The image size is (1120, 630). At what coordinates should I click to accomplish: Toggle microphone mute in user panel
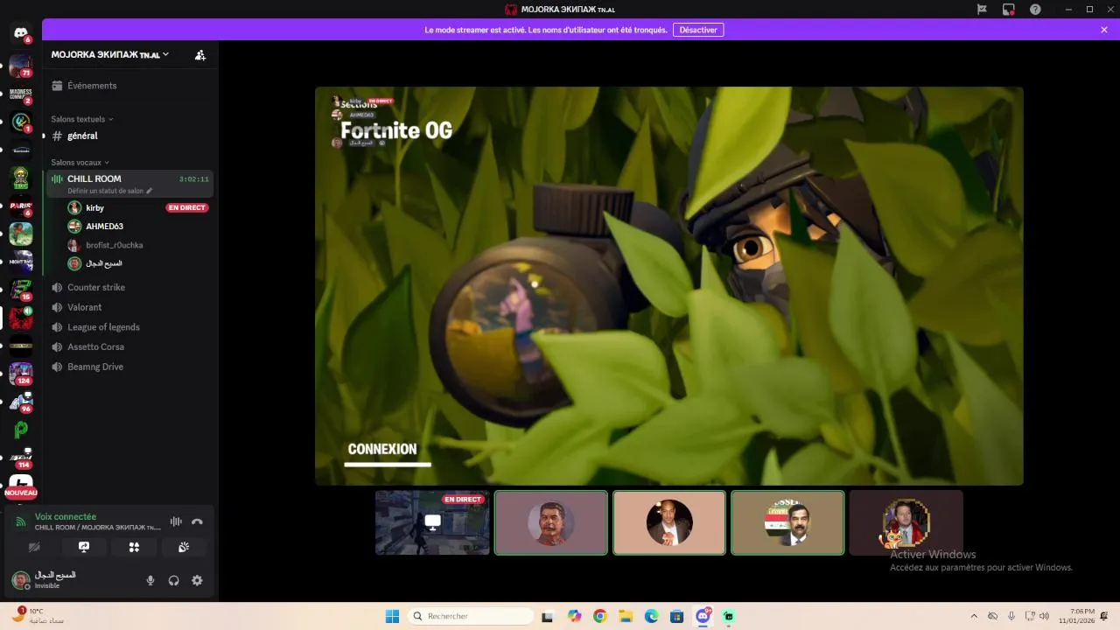(x=150, y=580)
